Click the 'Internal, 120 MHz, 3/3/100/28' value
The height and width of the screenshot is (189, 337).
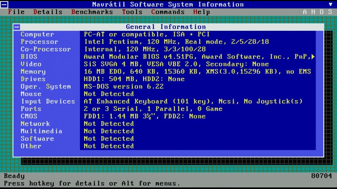pos(145,49)
